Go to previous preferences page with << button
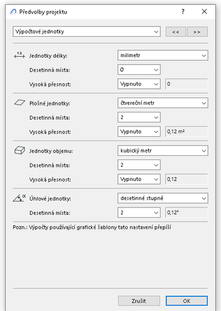This screenshot has width=221, height=311. pos(176,32)
